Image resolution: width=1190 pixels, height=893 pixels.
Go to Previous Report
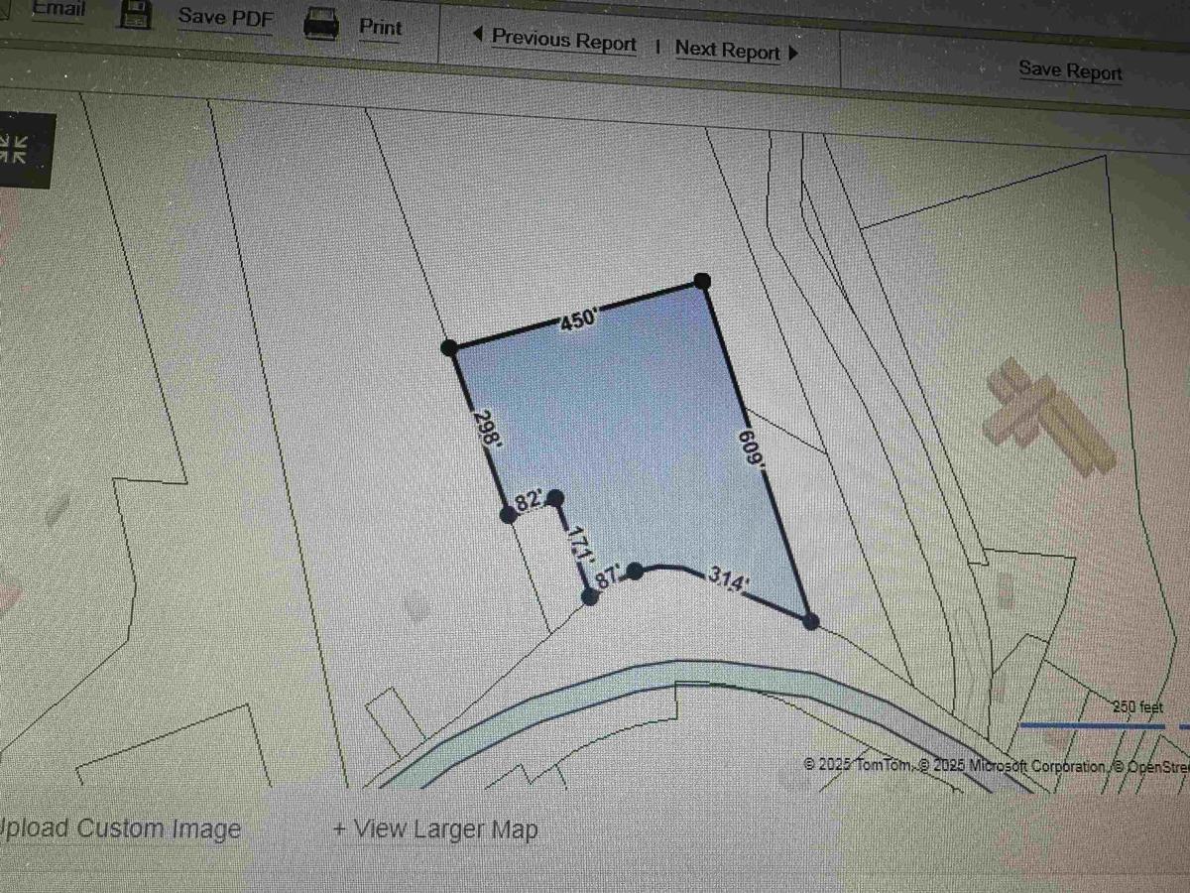564,42
